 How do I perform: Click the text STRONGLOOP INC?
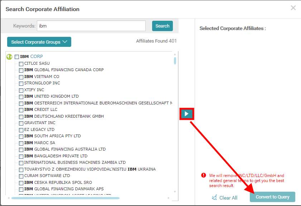click(42, 83)
